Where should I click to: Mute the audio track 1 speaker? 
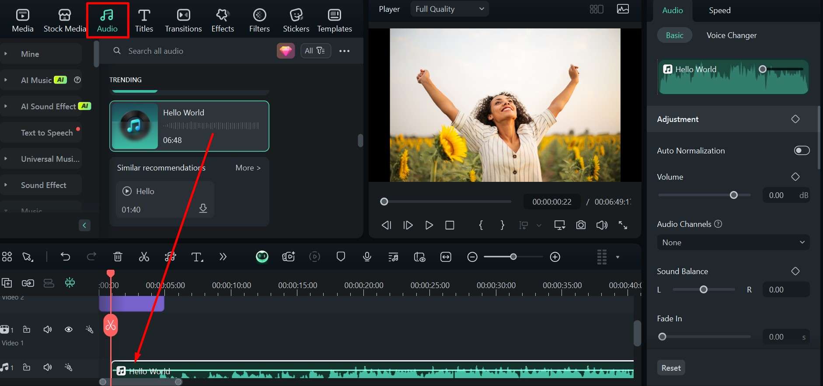pyautogui.click(x=48, y=367)
